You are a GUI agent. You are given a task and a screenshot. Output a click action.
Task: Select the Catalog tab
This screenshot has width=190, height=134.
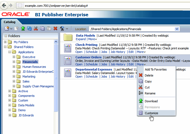click(x=9, y=22)
